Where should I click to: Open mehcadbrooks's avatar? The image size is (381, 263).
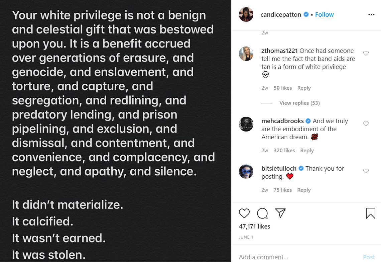[246, 124]
